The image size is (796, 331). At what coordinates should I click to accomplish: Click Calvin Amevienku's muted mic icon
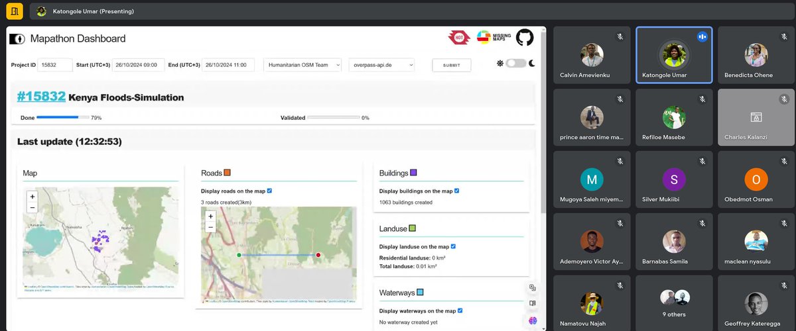coord(620,37)
